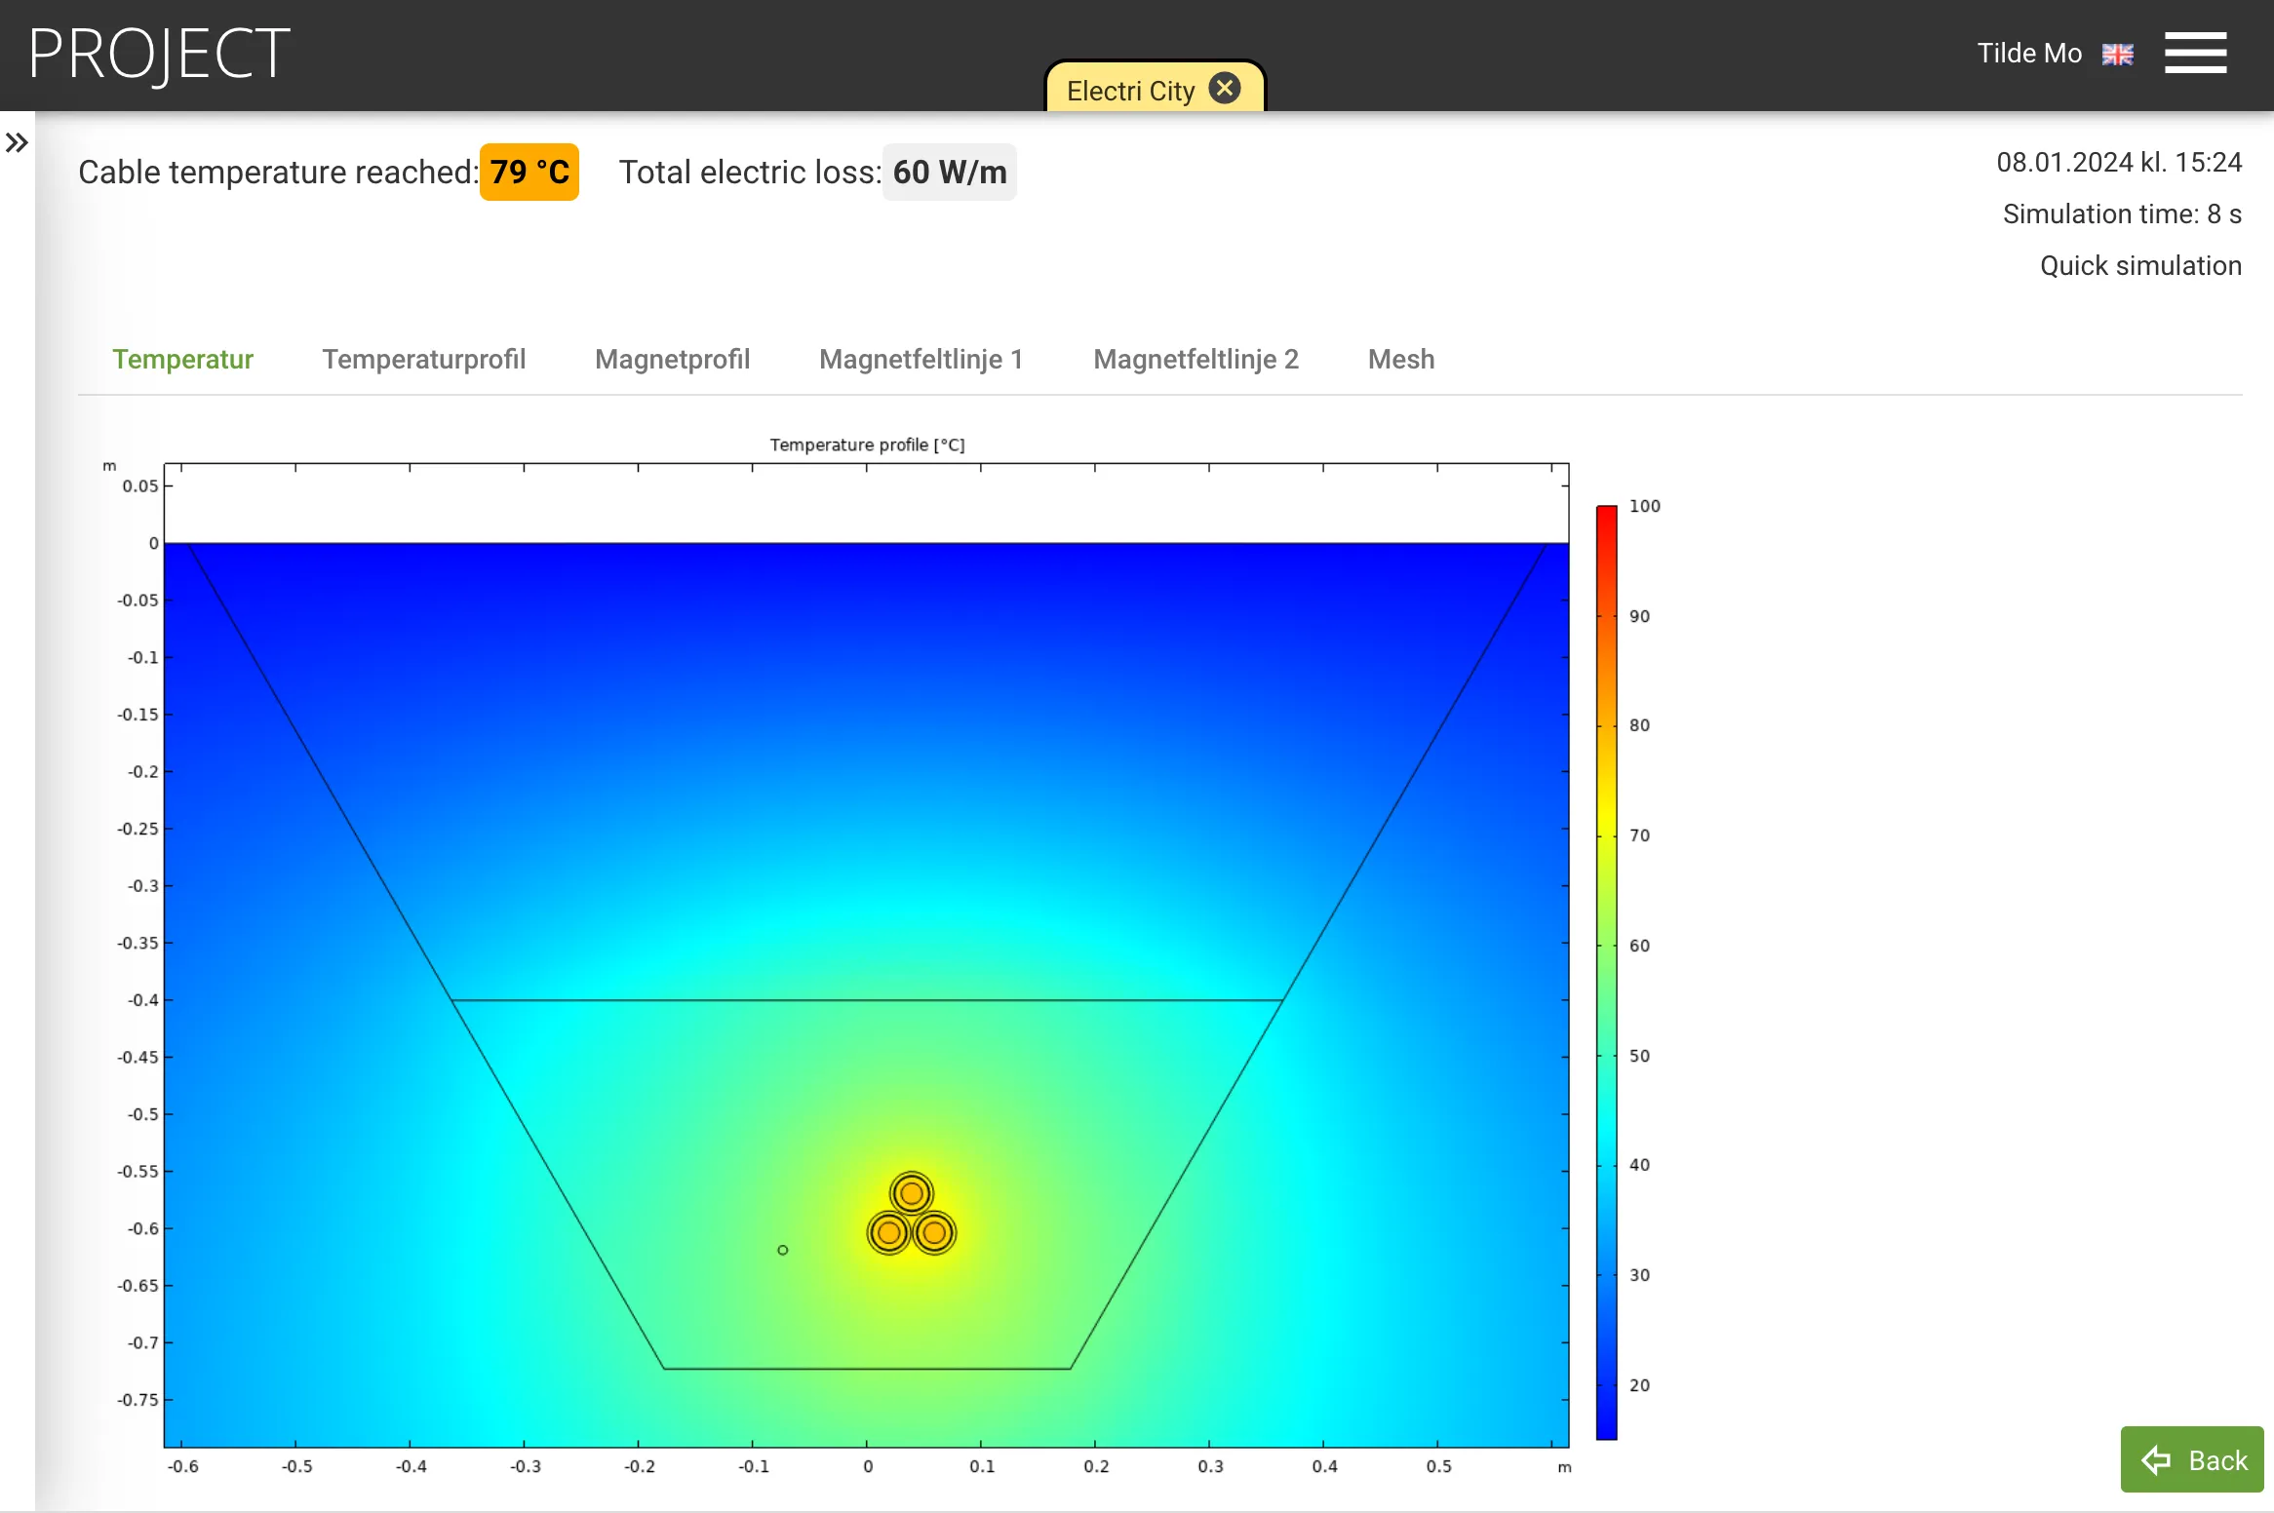
Task: Click the user name Tilde Mo
Action: 2029,54
